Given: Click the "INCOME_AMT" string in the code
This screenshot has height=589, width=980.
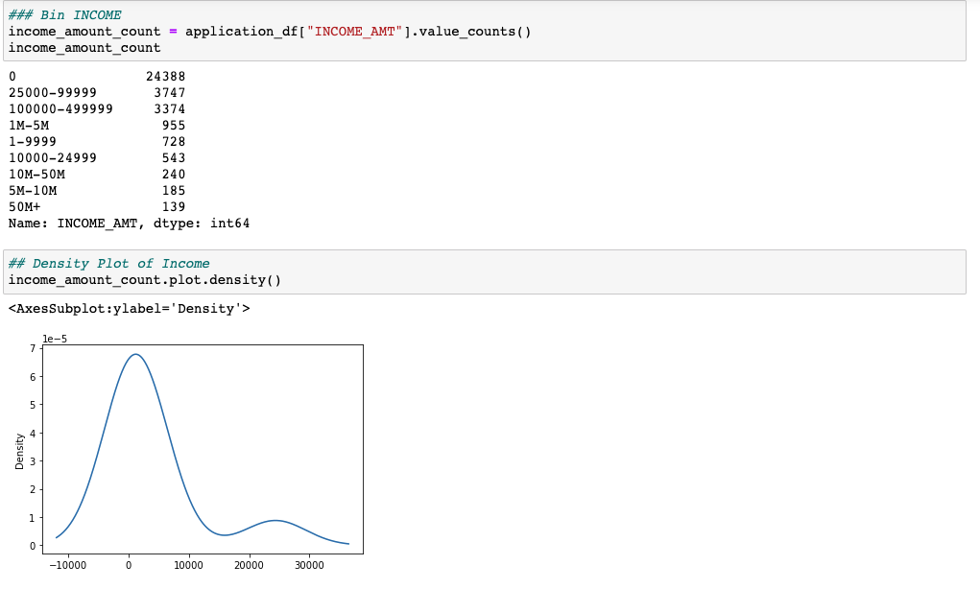Looking at the screenshot, I should click(x=354, y=32).
